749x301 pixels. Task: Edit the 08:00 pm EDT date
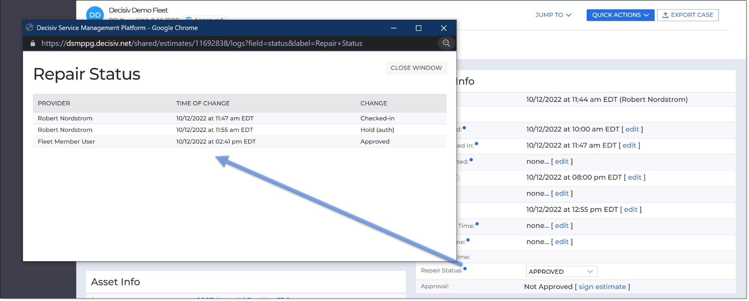635,177
